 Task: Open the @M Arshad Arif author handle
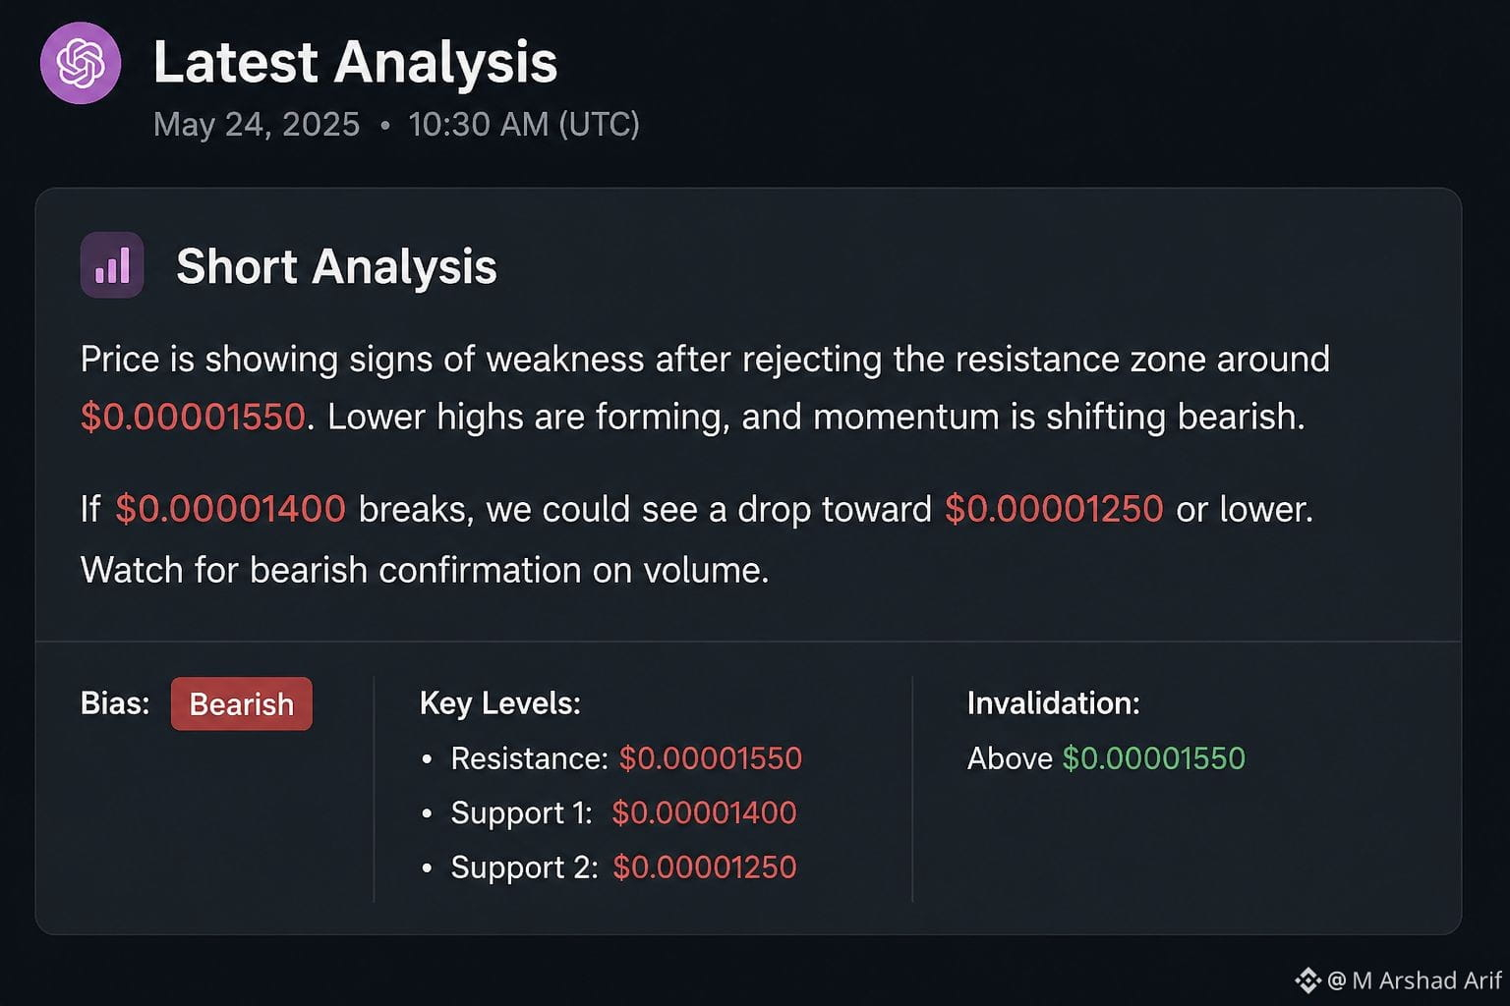click(1415, 979)
